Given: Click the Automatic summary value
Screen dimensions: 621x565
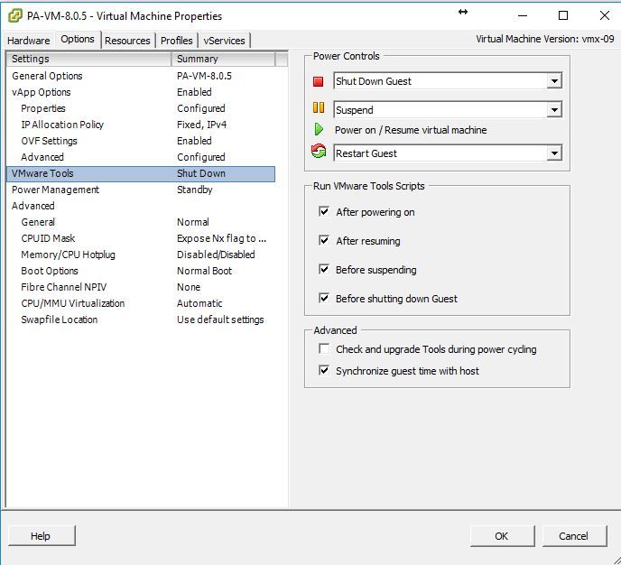Looking at the screenshot, I should pyautogui.click(x=199, y=303).
